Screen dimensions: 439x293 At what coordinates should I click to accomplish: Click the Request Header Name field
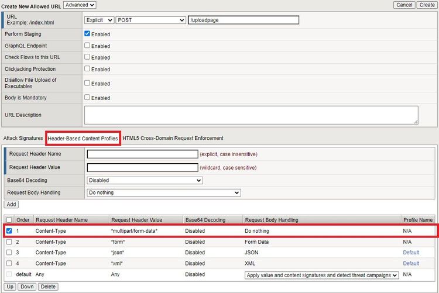[x=142, y=154]
